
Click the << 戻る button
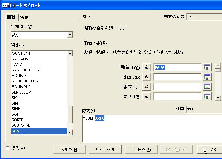tap(141, 150)
